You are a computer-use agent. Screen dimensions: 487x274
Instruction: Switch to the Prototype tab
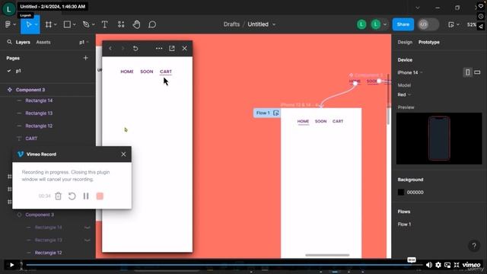[x=429, y=42]
